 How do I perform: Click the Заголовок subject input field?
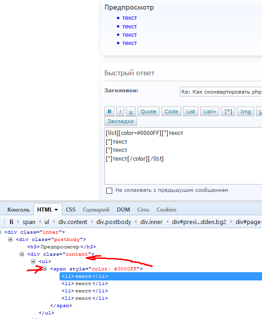(221, 92)
